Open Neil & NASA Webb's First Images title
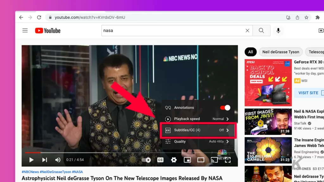The height and width of the screenshot is (182, 324). [x=309, y=114]
